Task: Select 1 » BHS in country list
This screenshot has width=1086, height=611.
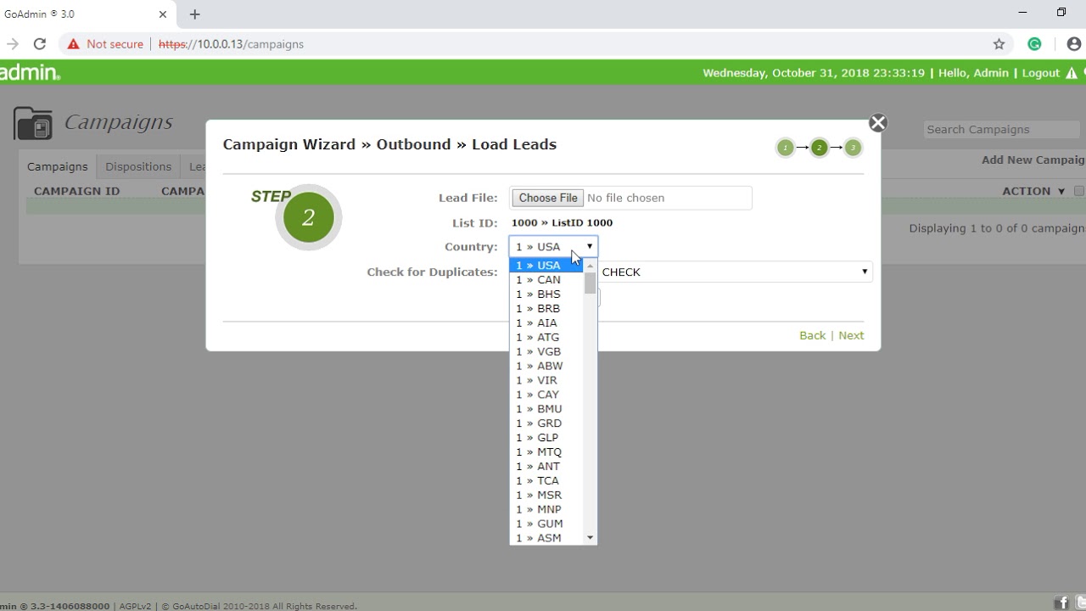Action: [546, 294]
